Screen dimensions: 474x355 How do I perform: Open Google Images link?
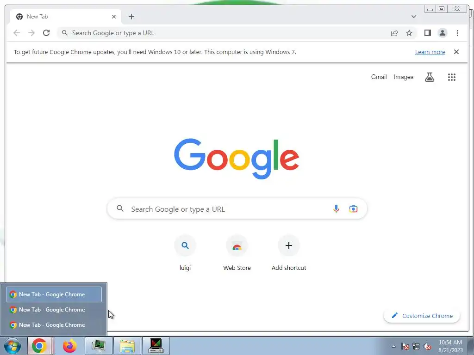pyautogui.click(x=403, y=77)
